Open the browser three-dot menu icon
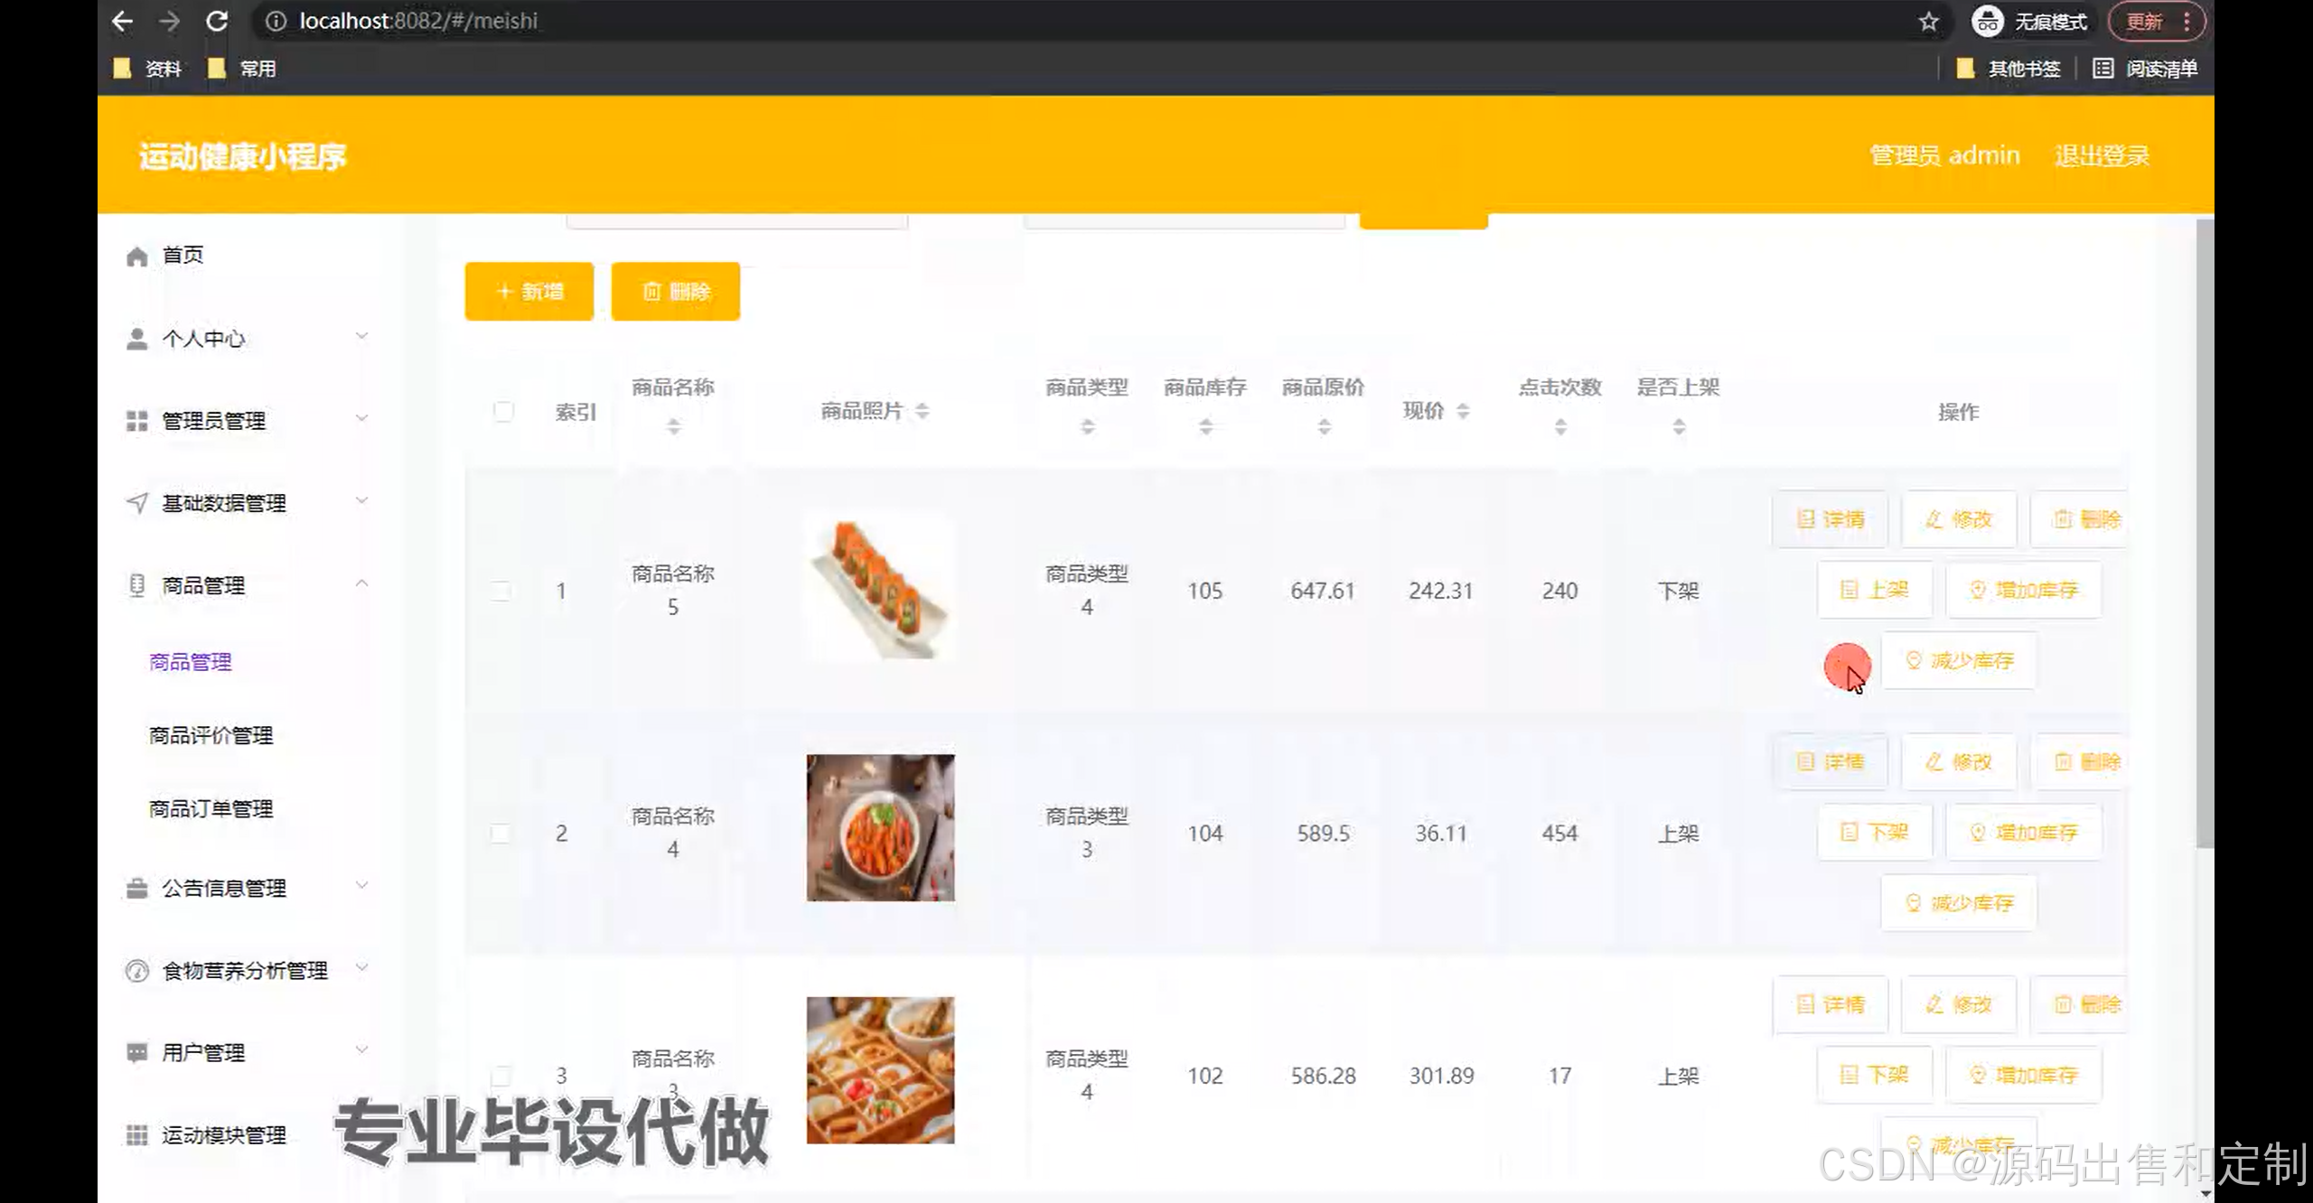 pyautogui.click(x=2187, y=21)
